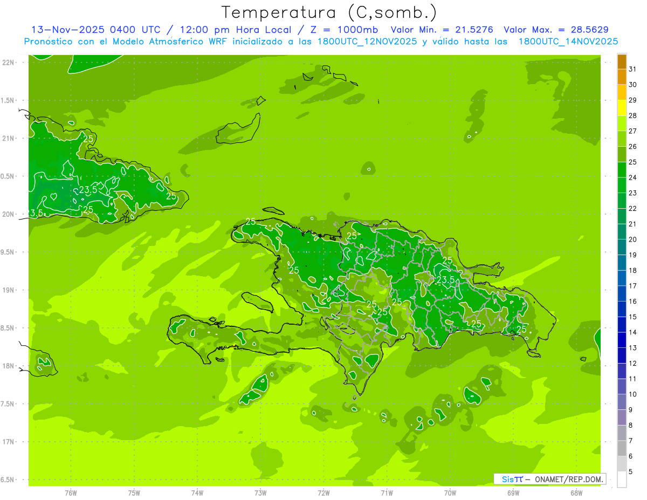Click the "17N" latitude label
647x500 pixels.
[8, 442]
